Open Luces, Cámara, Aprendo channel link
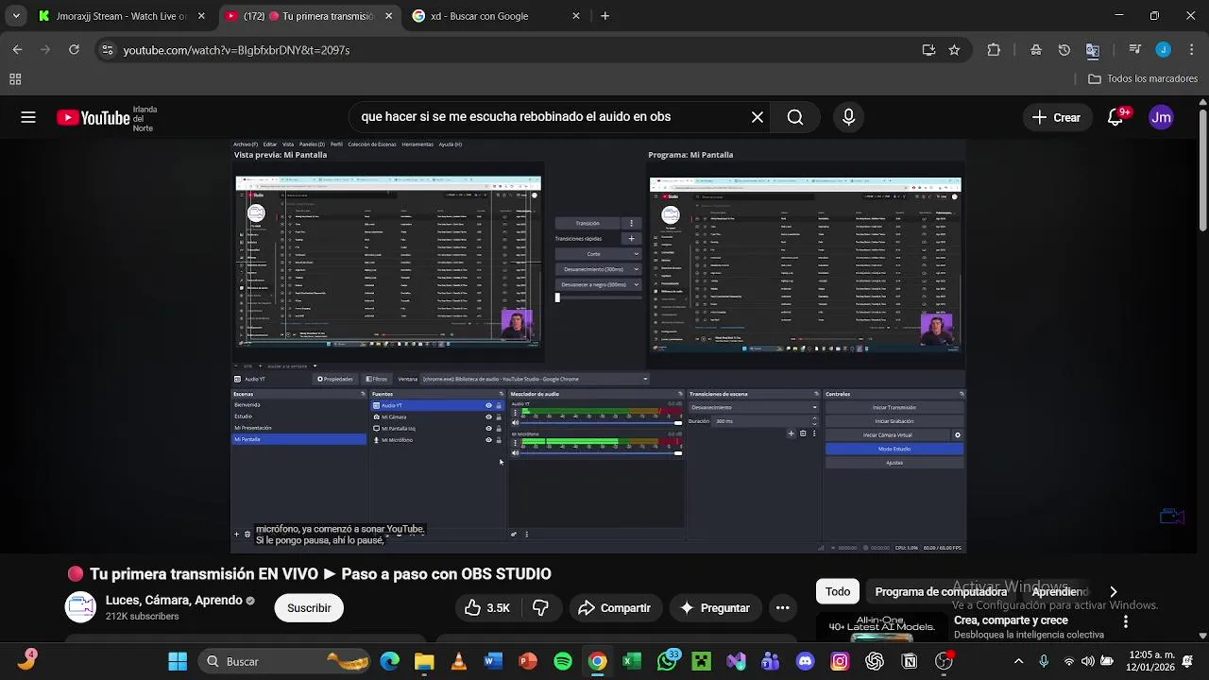 (x=174, y=601)
